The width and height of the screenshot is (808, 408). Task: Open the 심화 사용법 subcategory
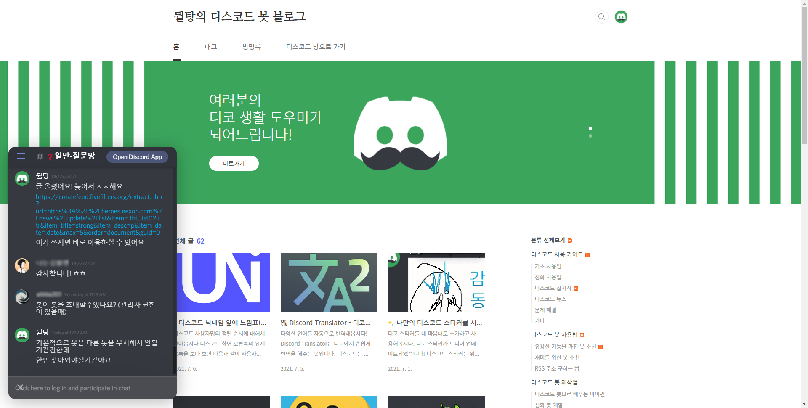point(548,277)
